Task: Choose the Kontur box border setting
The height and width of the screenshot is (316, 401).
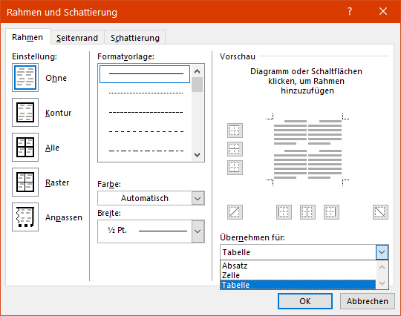Action: 25,113
